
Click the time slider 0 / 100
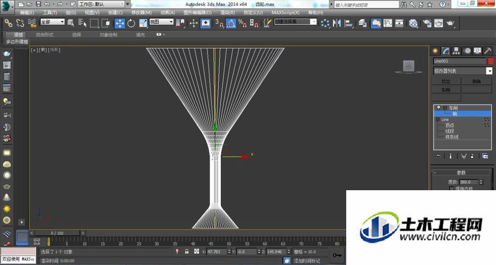(57, 233)
